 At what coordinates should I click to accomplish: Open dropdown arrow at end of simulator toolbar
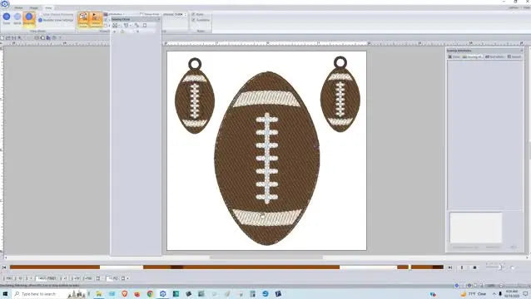point(127,278)
